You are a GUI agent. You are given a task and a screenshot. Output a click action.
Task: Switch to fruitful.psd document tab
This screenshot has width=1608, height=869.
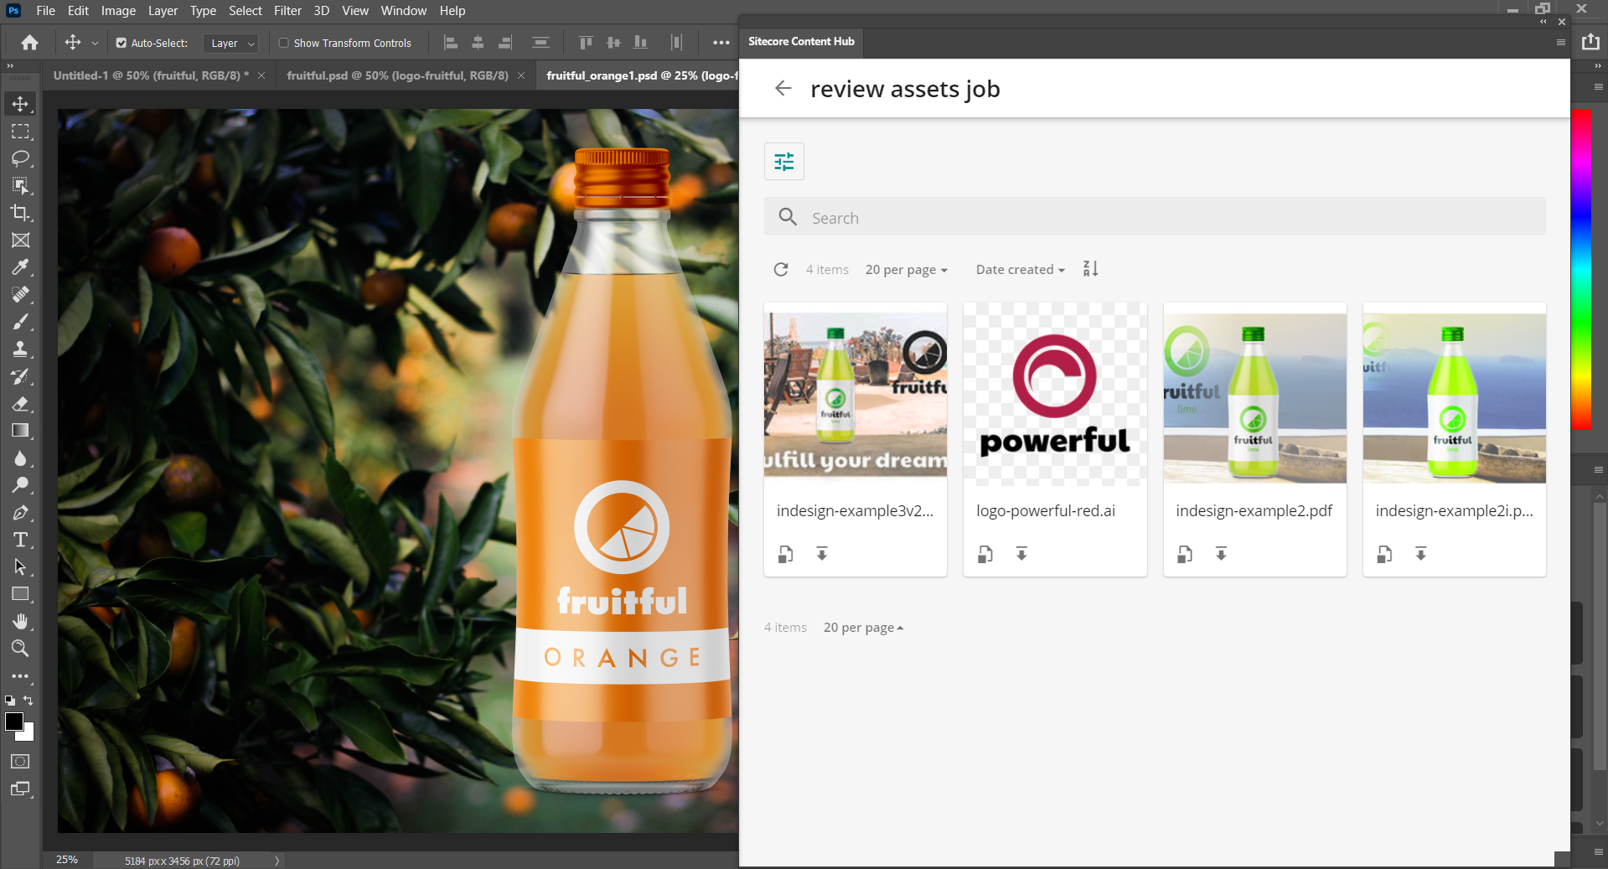pos(397,75)
